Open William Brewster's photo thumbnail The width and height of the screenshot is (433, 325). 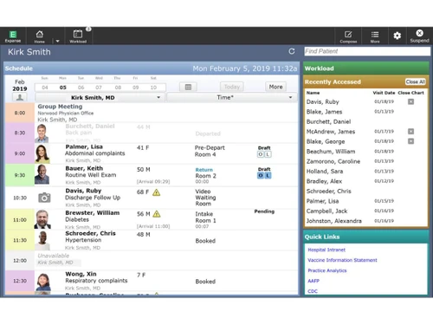coord(42,219)
